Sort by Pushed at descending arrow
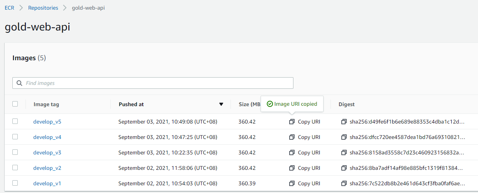The image size is (478, 193). 221,104
